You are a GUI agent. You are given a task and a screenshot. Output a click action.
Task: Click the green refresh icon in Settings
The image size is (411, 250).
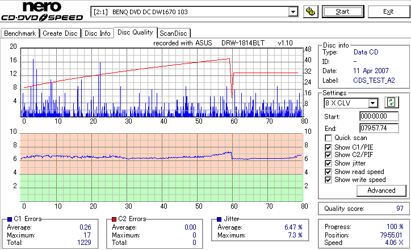(x=391, y=103)
